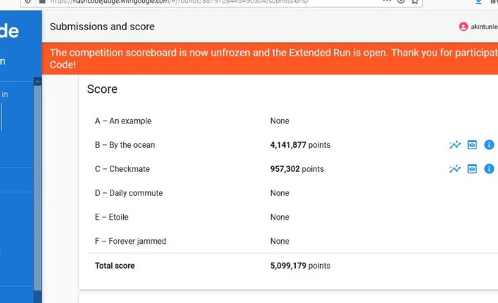Select the 'E – Etoile' label

(111, 217)
